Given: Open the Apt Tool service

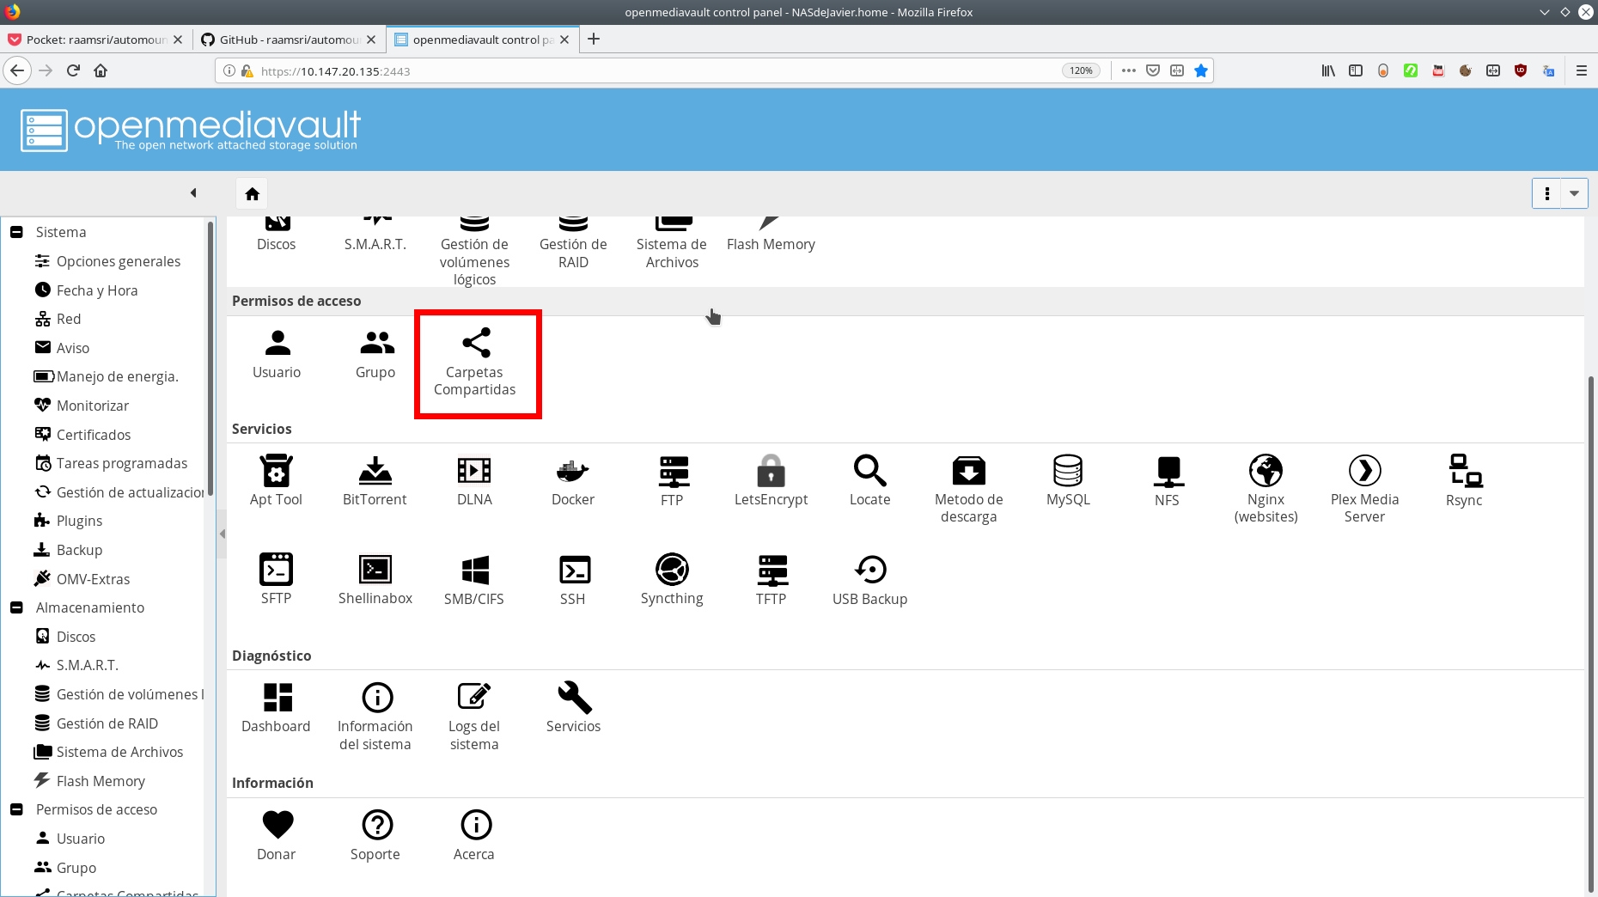Looking at the screenshot, I should [276, 481].
